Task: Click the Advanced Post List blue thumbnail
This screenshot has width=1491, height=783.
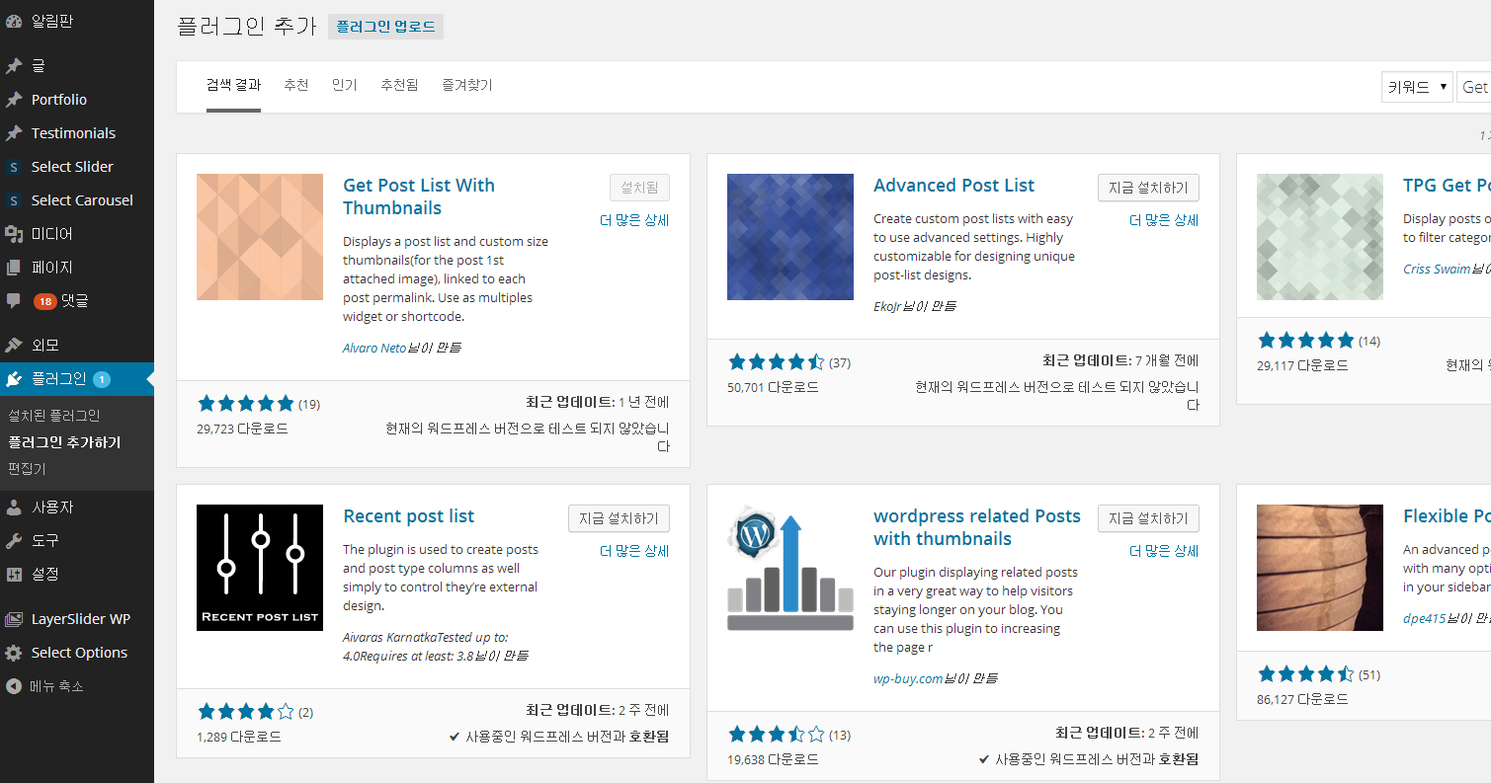Action: [x=790, y=237]
